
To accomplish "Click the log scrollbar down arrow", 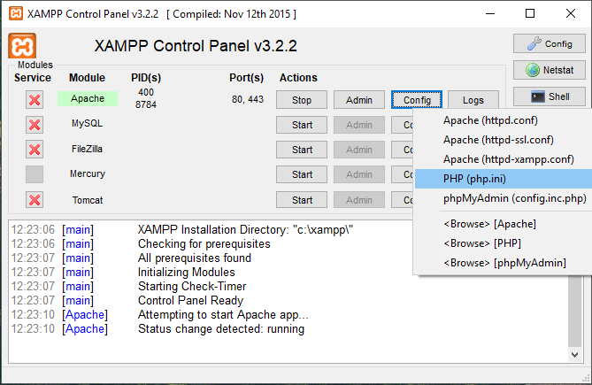I will [574, 355].
